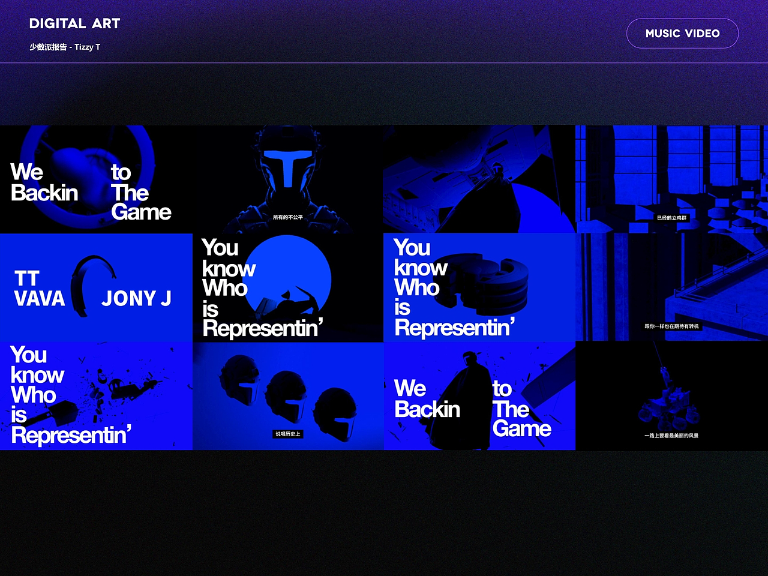The width and height of the screenshot is (768, 576).
Task: Click the MUSIC VIDEO button
Action: 682,34
